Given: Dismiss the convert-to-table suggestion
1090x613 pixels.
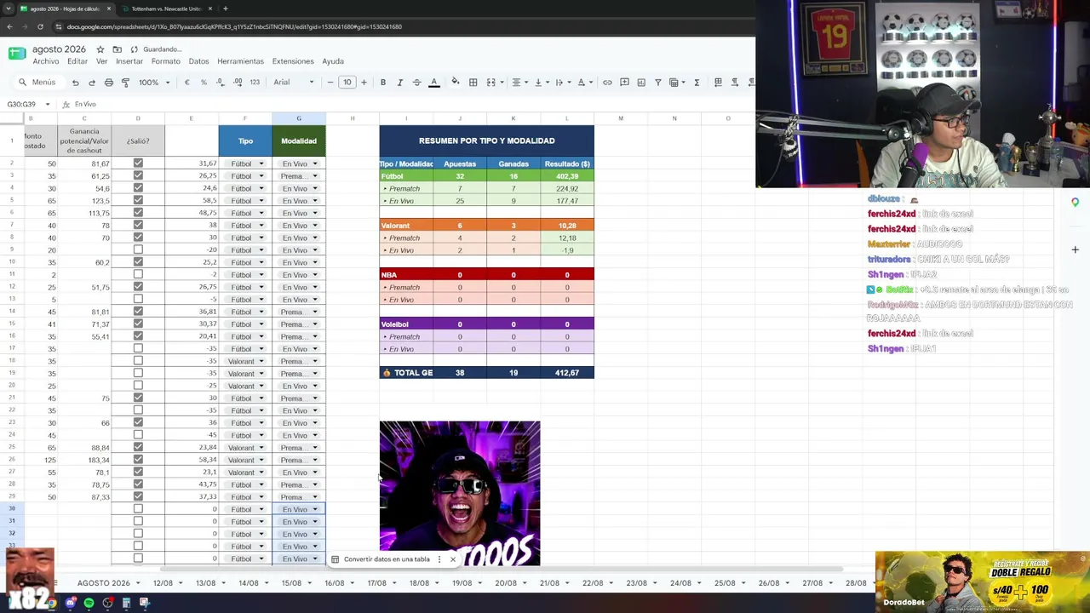Looking at the screenshot, I should (453, 559).
